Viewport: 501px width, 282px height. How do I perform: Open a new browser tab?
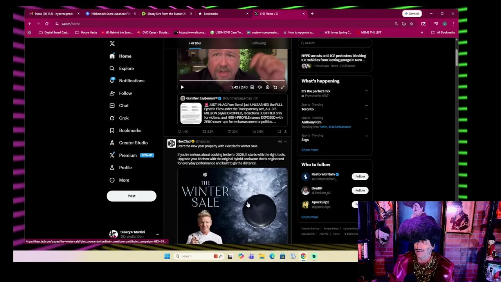[x=312, y=14]
